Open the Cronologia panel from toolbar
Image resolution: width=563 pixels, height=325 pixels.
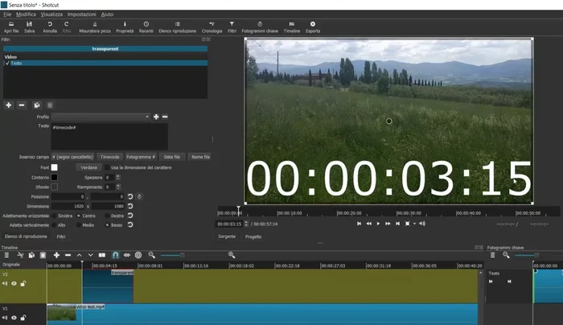[x=212, y=27]
